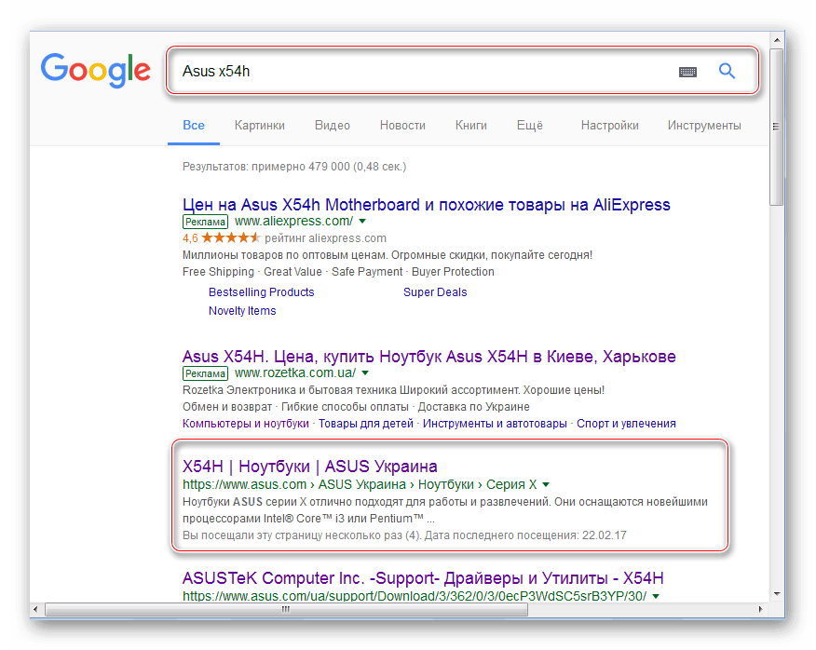Expand dropdown arrow after Серия X breadcrumb
Image resolution: width=816 pixels, height=650 pixels.
546,485
